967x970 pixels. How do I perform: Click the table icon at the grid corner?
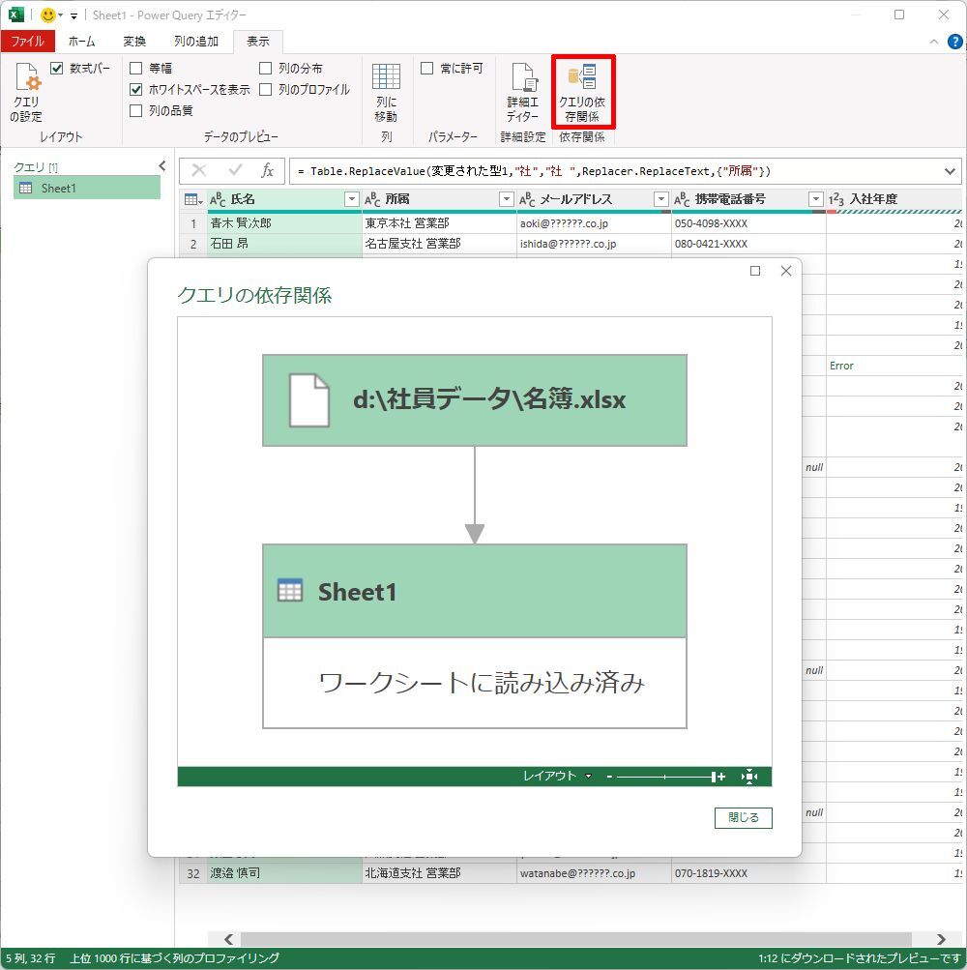(x=192, y=199)
